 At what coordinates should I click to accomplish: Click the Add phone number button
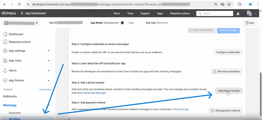(229, 91)
